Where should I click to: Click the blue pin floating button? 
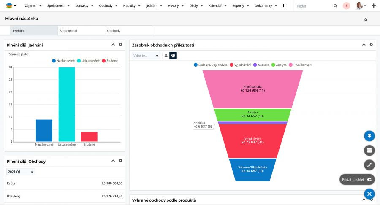pos(369,136)
